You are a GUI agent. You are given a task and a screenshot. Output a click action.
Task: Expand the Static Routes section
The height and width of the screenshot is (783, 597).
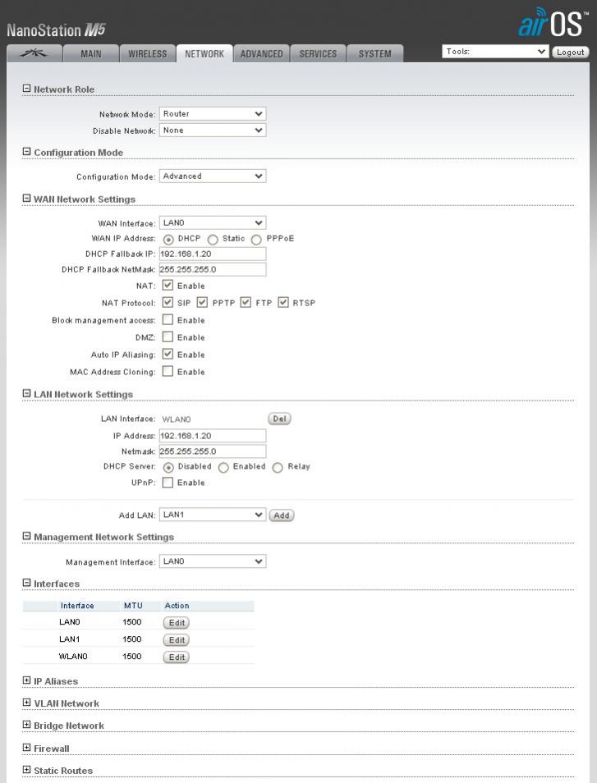click(26, 770)
